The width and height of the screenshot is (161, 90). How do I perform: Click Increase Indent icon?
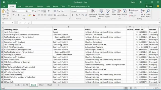pyautogui.click(x=51, y=15)
